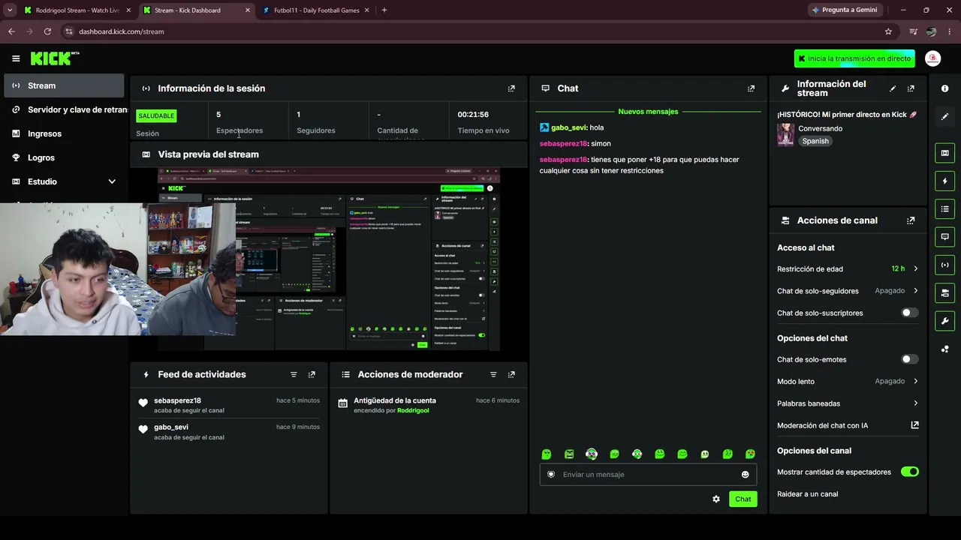Disable Mostrar cantidad de espectadores switch
This screenshot has width=961, height=540.
909,472
